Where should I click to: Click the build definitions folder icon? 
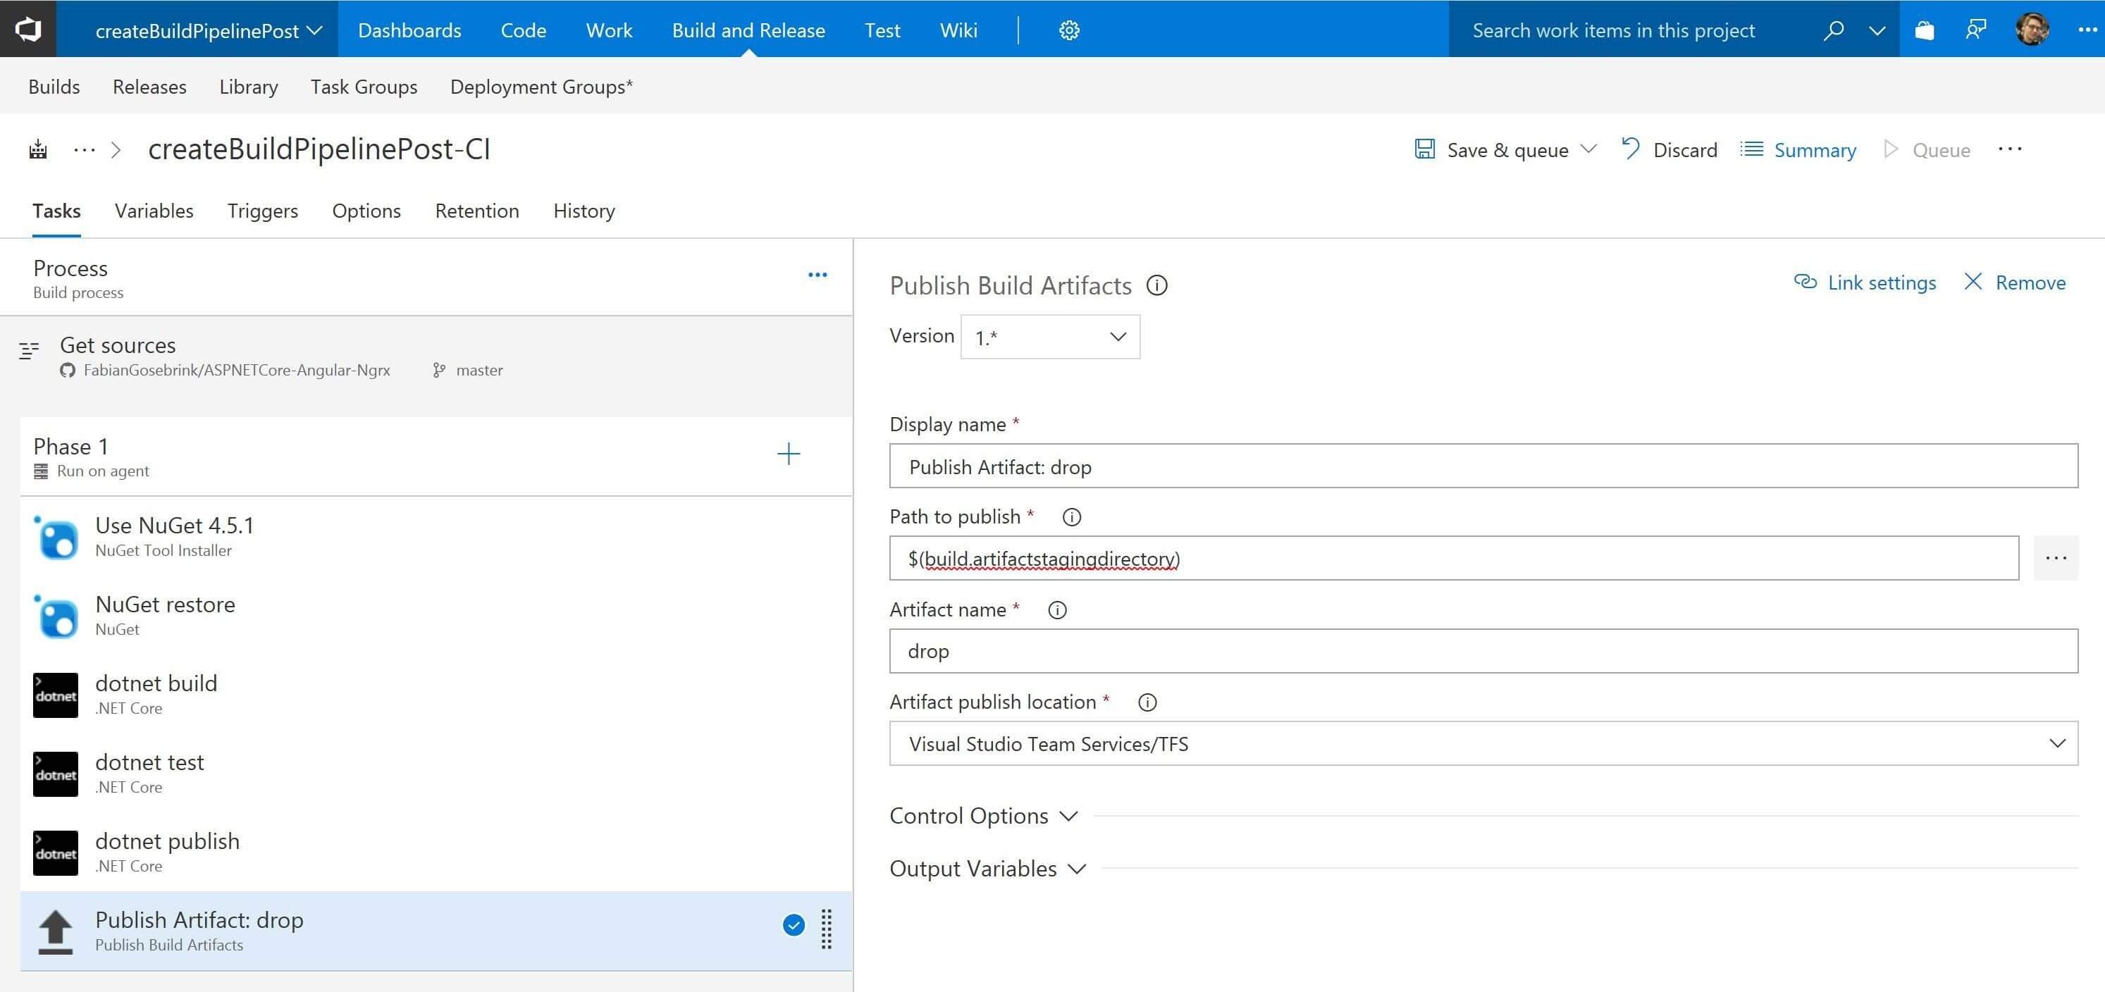37,149
